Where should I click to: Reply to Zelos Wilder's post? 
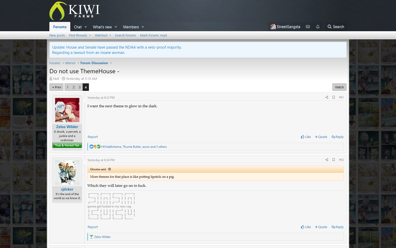(338, 137)
